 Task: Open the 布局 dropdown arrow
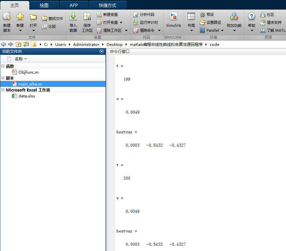(x=192, y=30)
